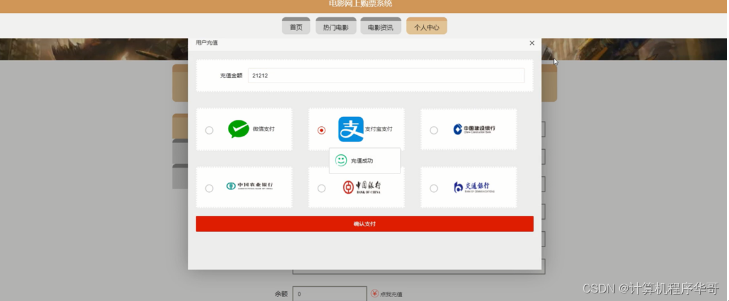Click the Bank of China logo

pyautogui.click(x=362, y=187)
